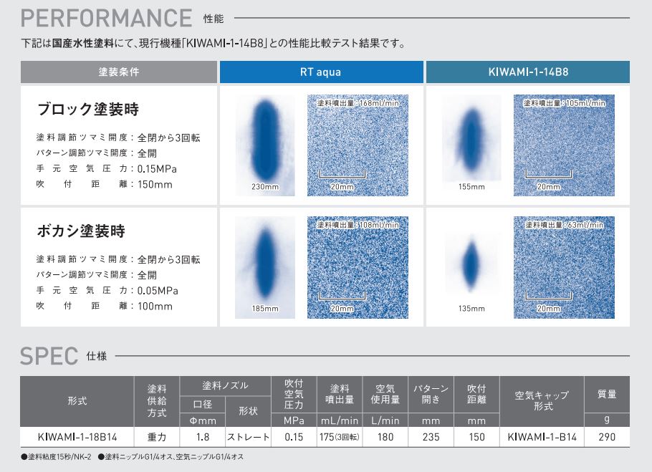Click the 形式 header in the spec table
This screenshot has height=472, width=652.
[x=77, y=401]
